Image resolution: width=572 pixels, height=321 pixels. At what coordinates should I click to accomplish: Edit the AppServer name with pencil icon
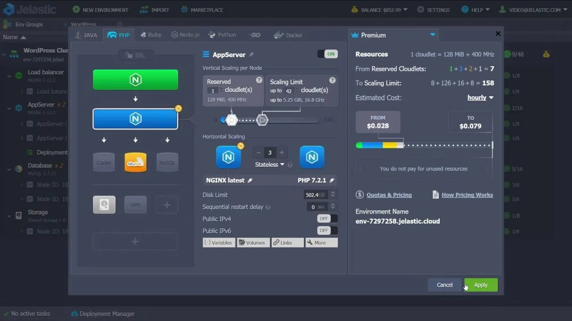pyautogui.click(x=252, y=54)
